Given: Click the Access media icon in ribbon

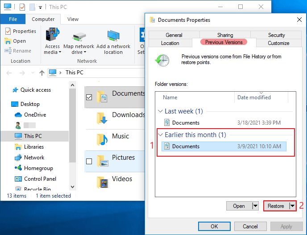Looking at the screenshot, I should pos(53,35).
